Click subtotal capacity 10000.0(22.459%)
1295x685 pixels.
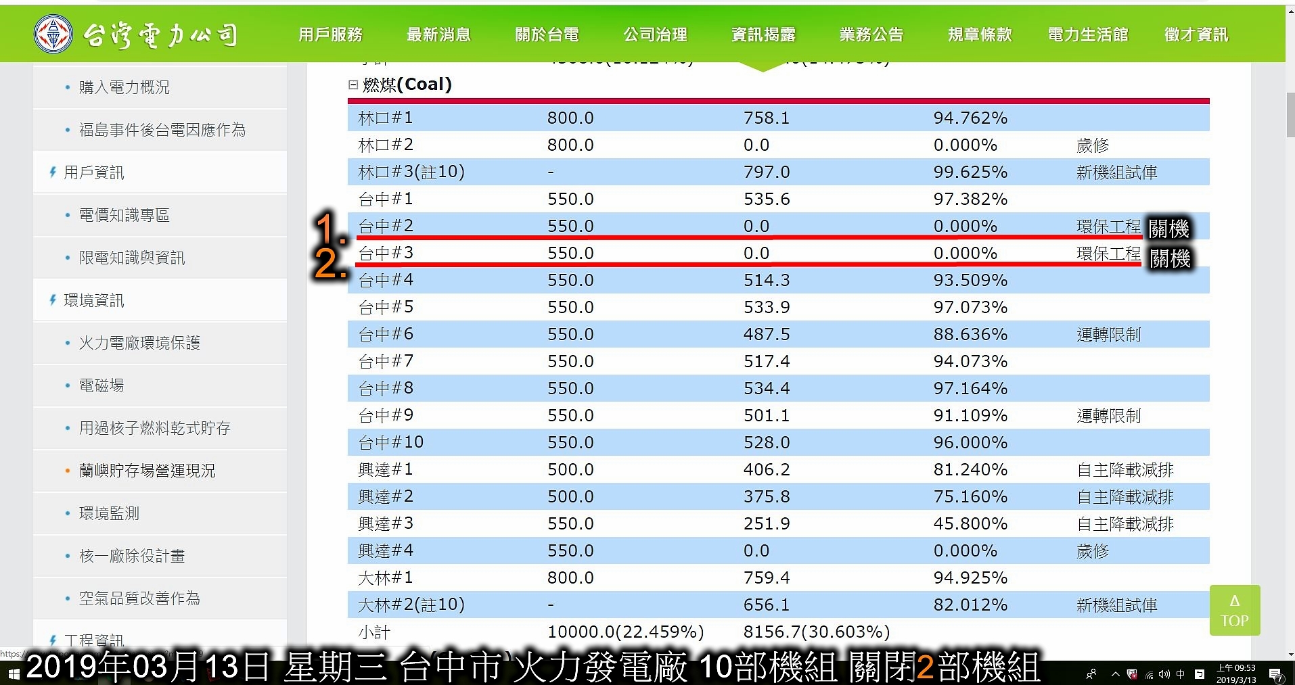(x=626, y=632)
